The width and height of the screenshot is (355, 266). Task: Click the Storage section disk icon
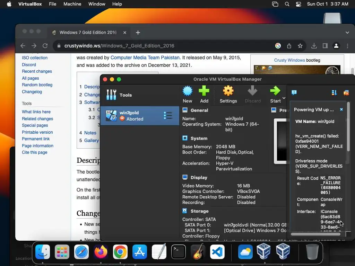[185, 211]
